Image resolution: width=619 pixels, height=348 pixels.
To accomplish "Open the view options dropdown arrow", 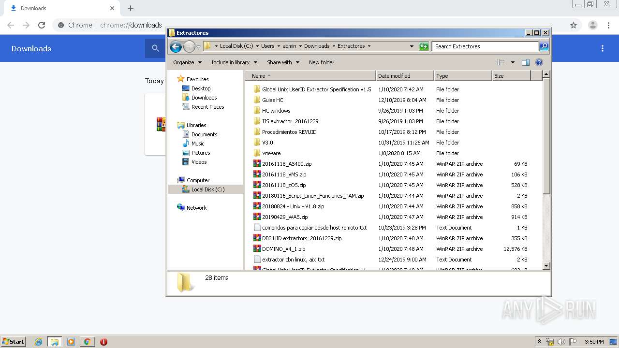I will pos(513,62).
